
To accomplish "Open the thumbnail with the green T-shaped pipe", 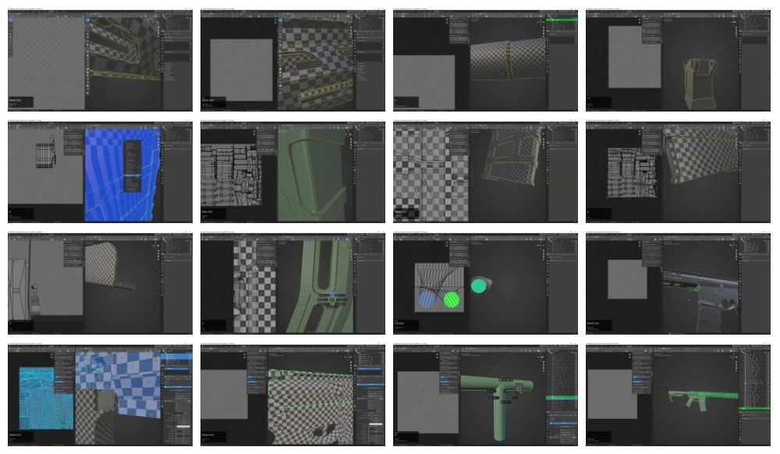I will [485, 395].
